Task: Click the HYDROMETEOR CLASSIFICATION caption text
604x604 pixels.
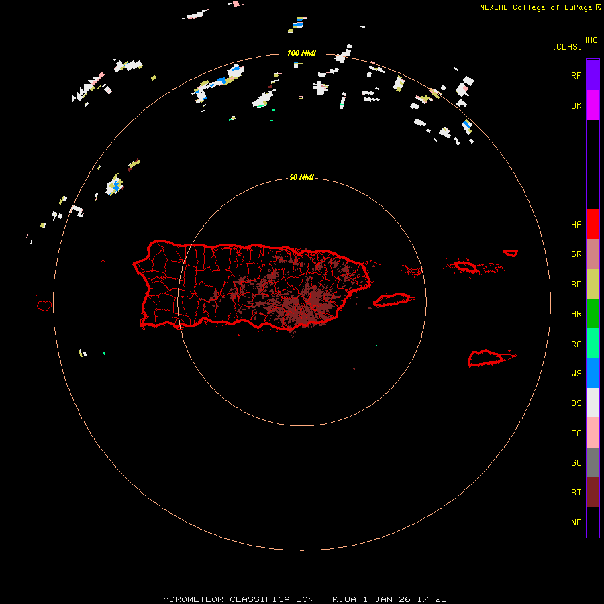Action: pos(236,599)
